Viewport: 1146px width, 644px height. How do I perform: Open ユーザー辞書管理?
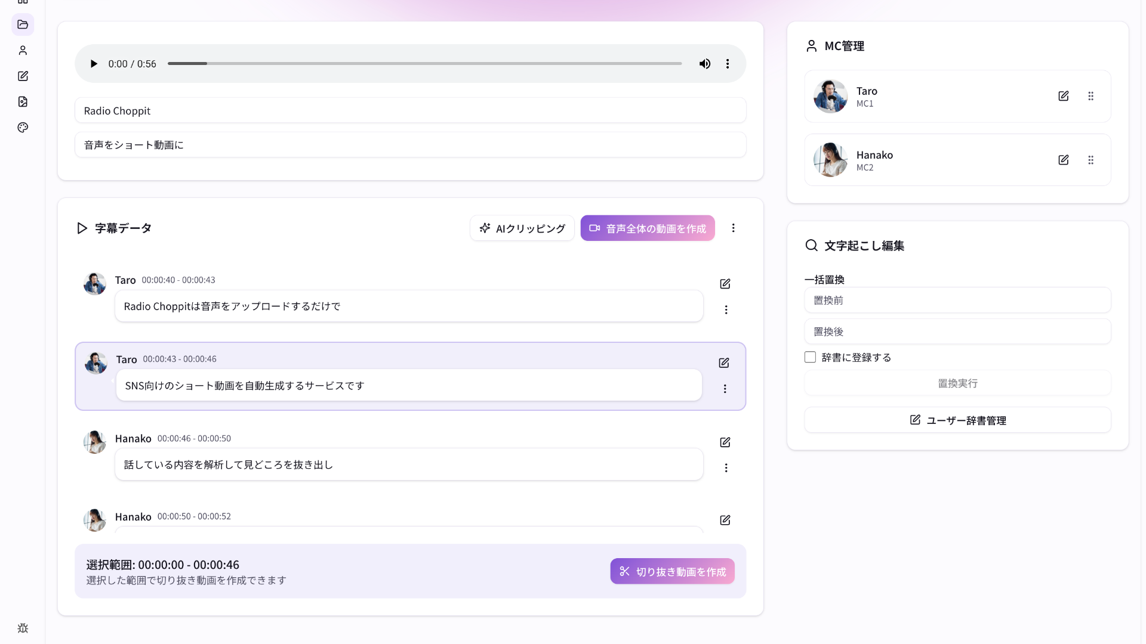tap(957, 420)
